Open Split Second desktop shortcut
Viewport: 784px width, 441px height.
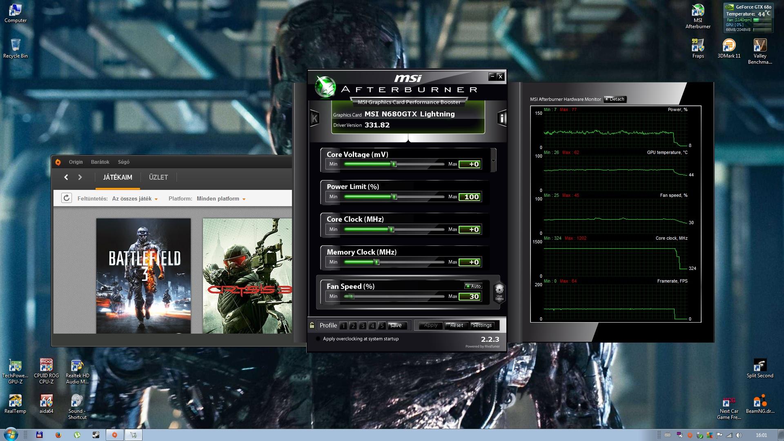[760, 369]
